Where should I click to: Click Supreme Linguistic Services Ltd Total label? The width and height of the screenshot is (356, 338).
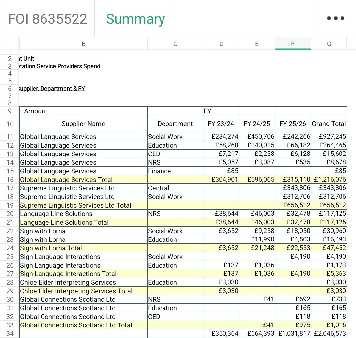click(83, 205)
